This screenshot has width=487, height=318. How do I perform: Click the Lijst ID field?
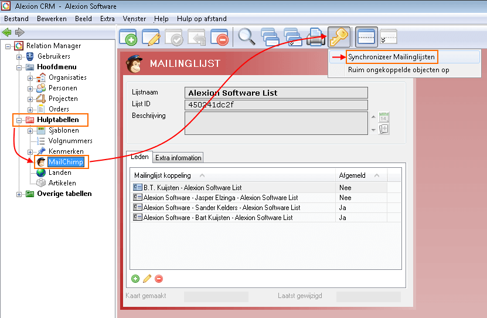[276, 105]
